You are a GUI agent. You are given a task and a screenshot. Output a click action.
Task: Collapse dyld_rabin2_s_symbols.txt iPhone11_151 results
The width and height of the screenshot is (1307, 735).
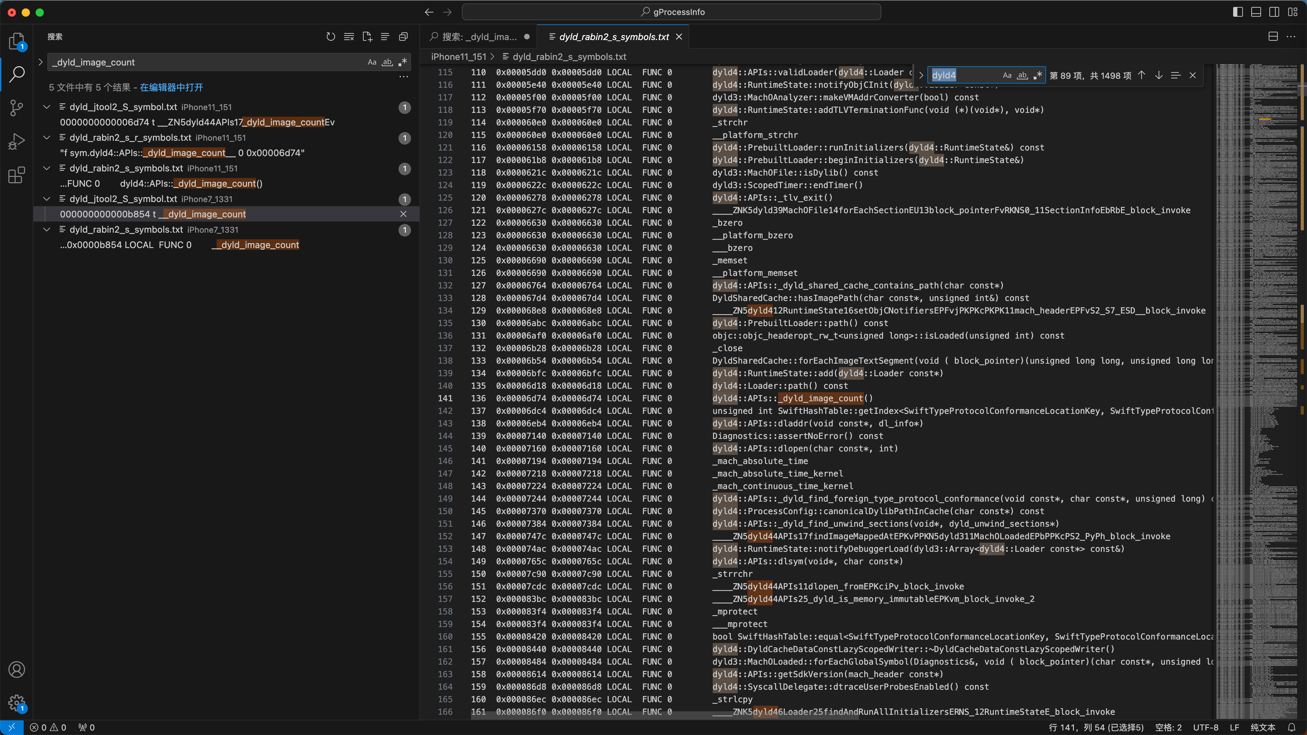click(x=47, y=168)
